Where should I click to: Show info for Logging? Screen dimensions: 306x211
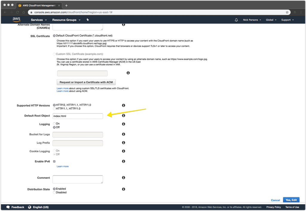123,124
